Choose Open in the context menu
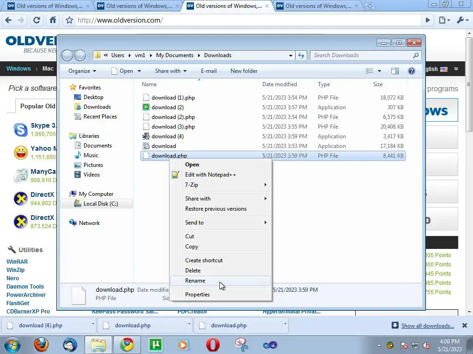This screenshot has height=354, width=473. [220, 165]
